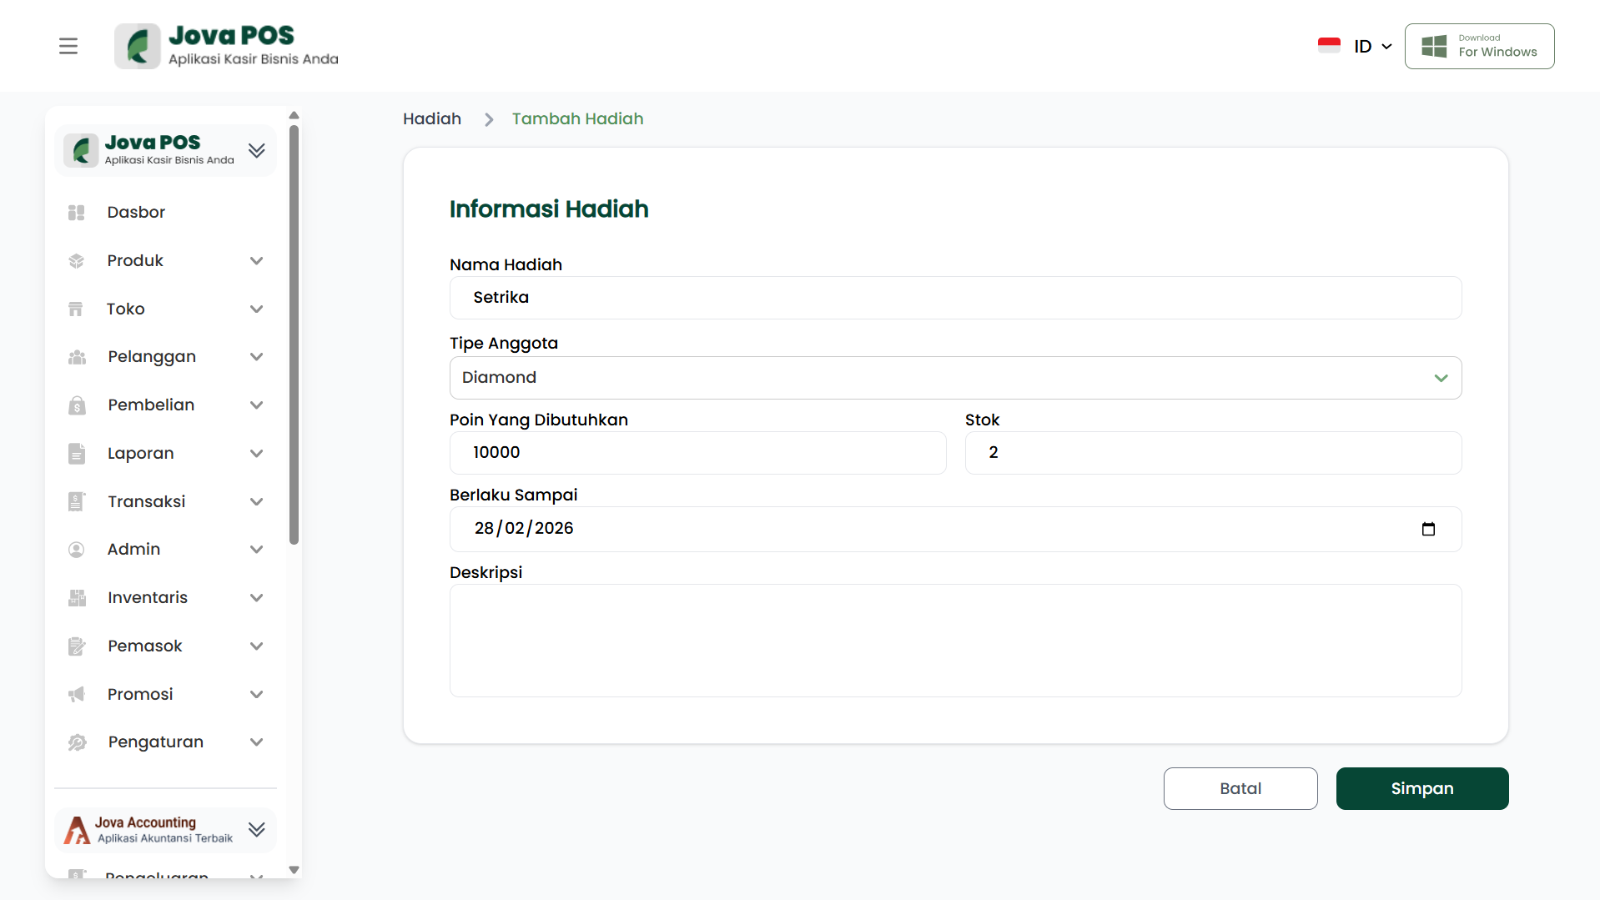Go back via Hadiah breadcrumb link

[431, 119]
